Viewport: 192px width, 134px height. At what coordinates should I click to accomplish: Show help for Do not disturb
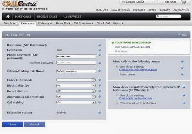click(x=100, y=91)
